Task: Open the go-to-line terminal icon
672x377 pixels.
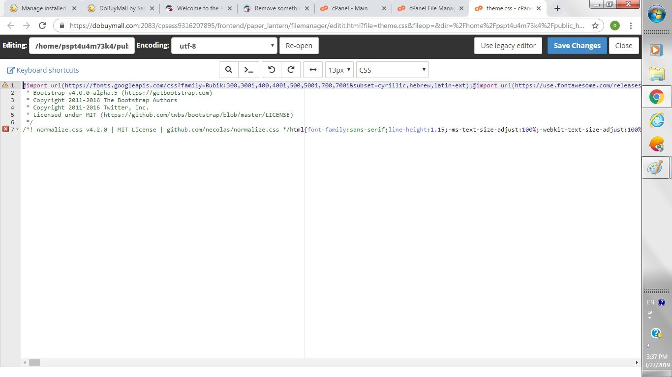Action: [x=248, y=70]
